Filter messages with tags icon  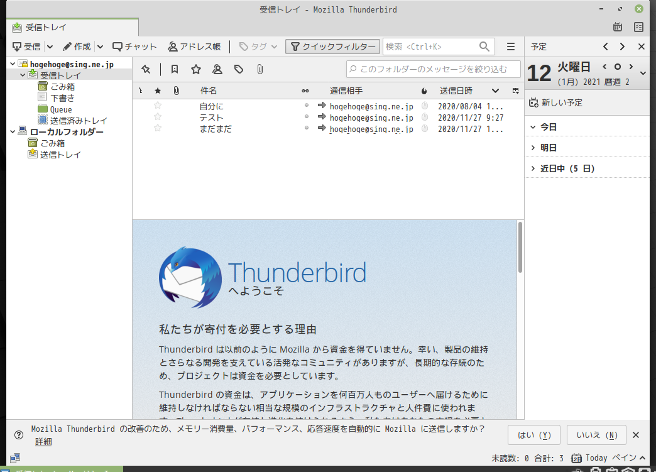point(239,70)
